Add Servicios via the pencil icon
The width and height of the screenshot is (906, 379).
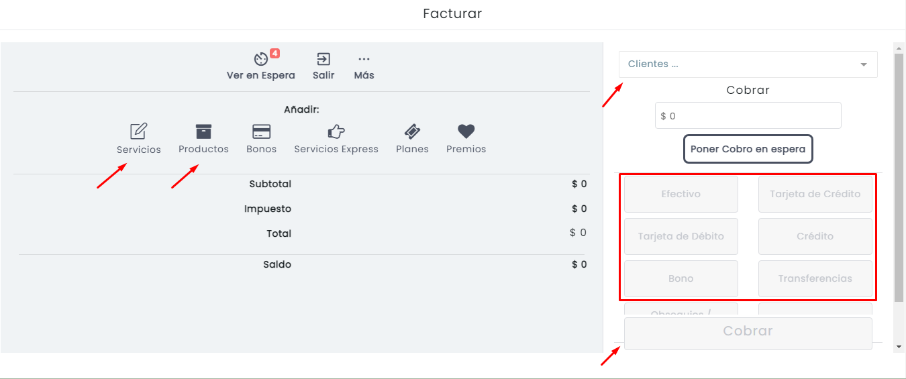click(x=139, y=131)
